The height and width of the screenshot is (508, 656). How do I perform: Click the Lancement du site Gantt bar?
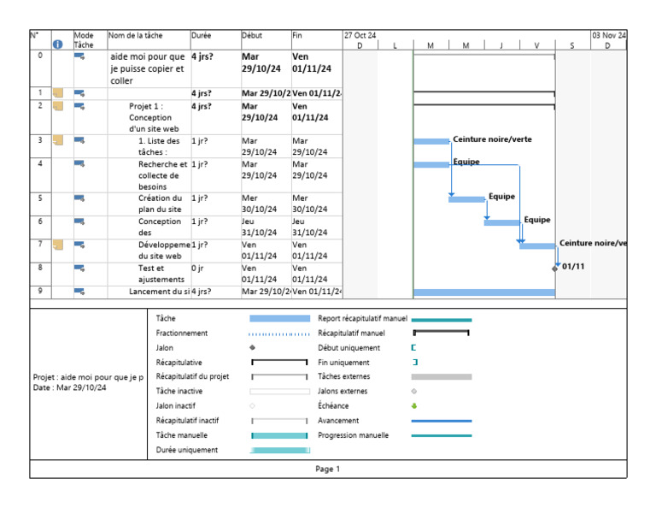[x=484, y=292]
